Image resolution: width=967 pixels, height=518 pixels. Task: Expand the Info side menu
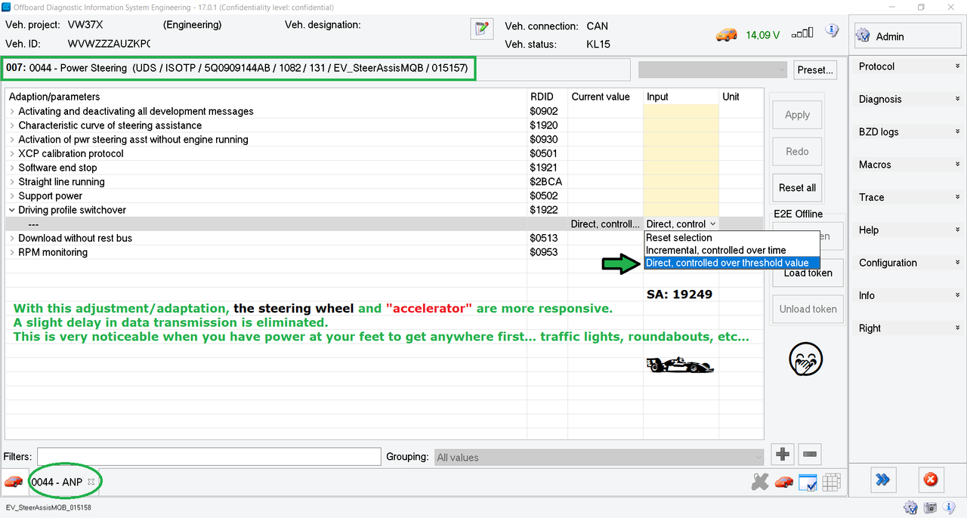(x=908, y=295)
